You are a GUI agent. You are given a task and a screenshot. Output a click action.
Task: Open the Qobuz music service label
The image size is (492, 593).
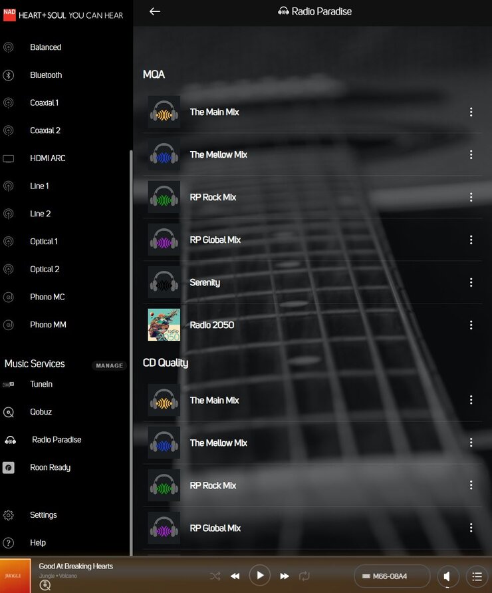point(41,412)
